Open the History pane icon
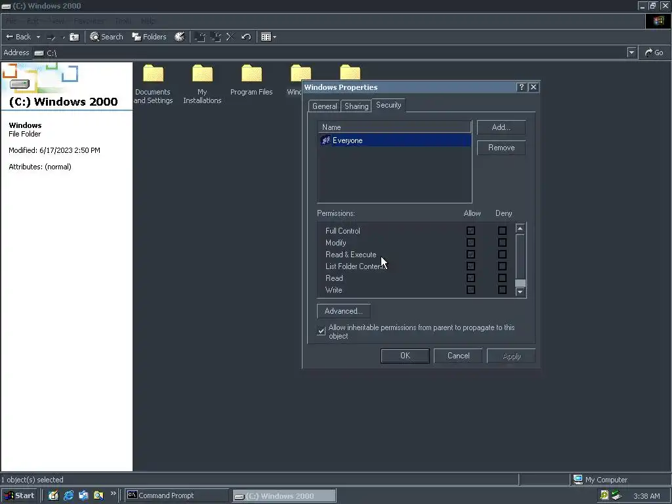Viewport: 672px width, 504px height. point(180,37)
